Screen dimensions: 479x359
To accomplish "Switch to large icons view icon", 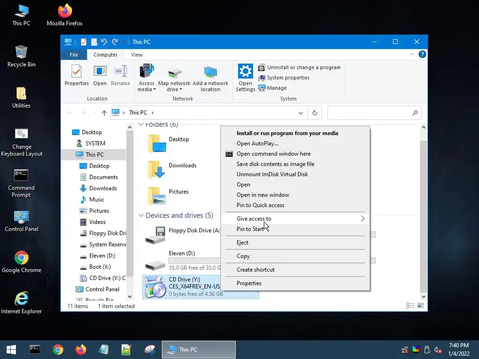I will [x=421, y=306].
